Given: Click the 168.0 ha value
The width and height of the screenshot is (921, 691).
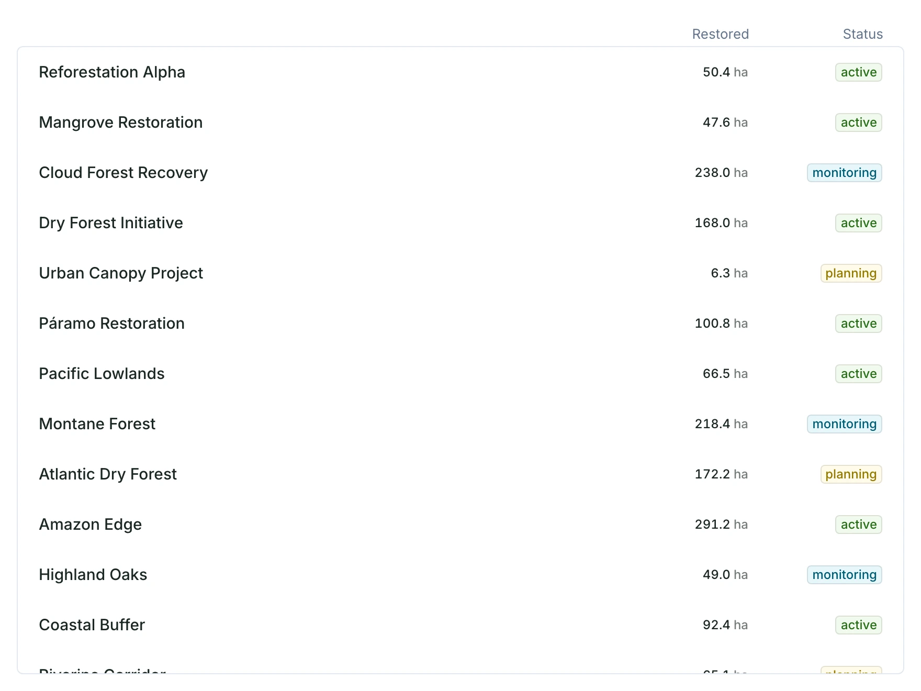Looking at the screenshot, I should coord(722,223).
